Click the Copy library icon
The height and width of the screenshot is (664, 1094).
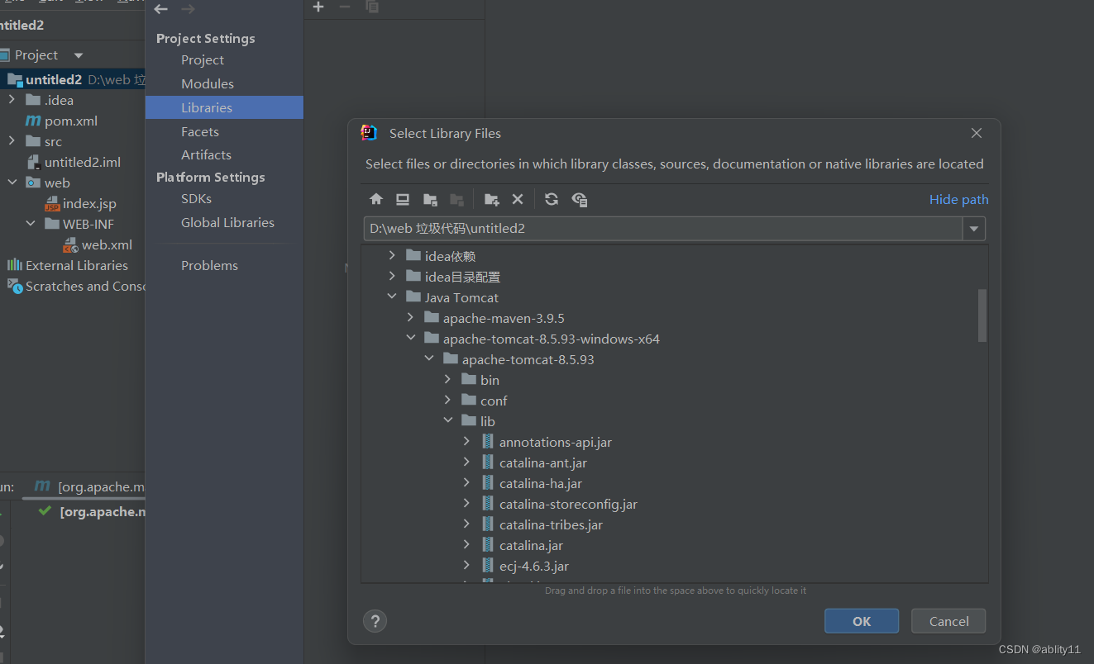pyautogui.click(x=372, y=7)
